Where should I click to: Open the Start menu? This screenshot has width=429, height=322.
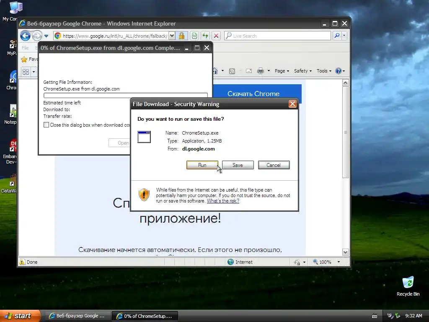click(20, 316)
